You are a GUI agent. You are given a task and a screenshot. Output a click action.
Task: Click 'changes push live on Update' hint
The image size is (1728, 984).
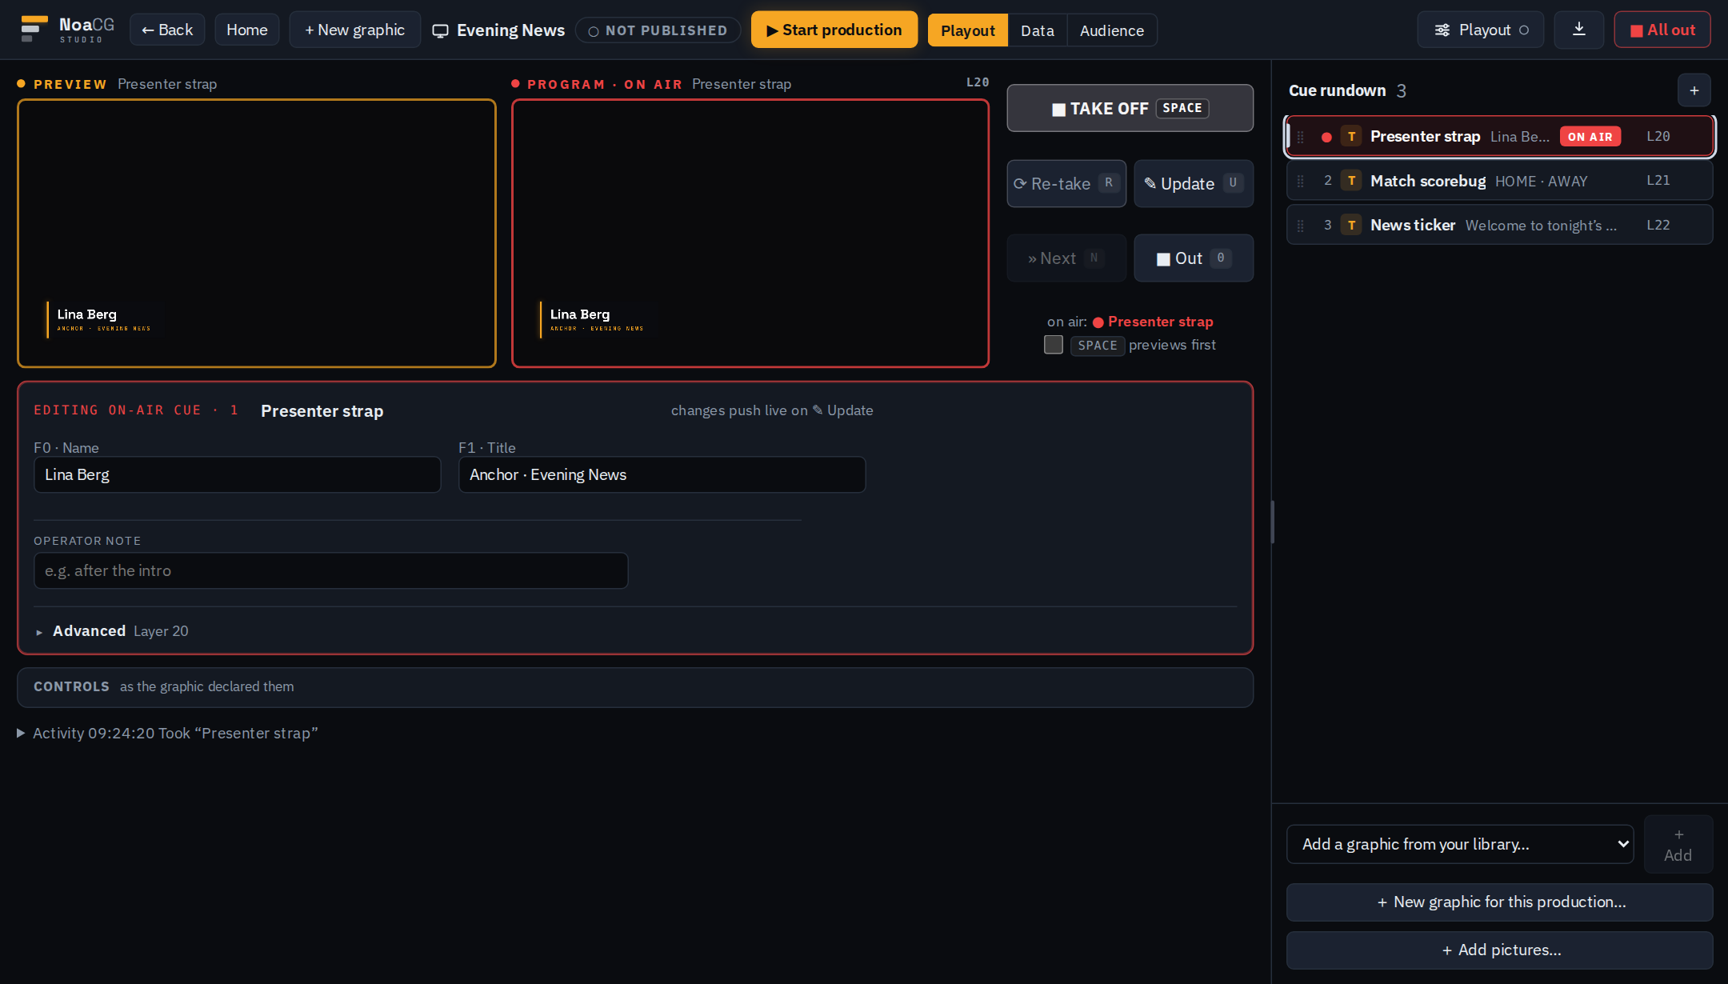772,410
